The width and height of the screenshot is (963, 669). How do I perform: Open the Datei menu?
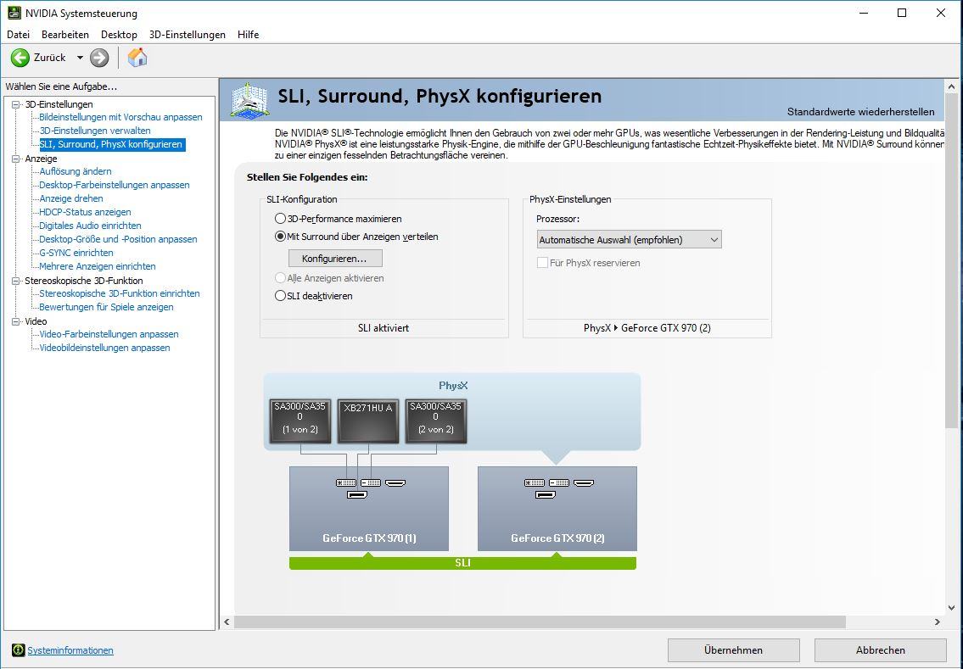(18, 35)
